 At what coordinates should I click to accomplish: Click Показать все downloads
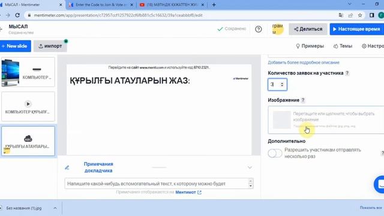[371, 208]
